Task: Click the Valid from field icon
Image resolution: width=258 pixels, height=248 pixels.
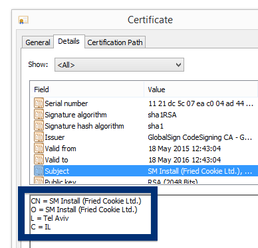Action: pyautogui.click(x=39, y=149)
